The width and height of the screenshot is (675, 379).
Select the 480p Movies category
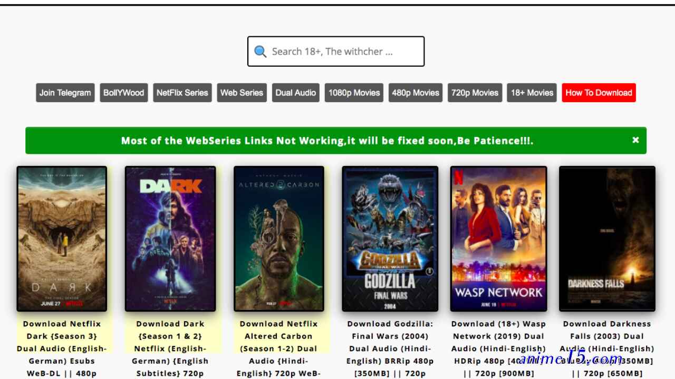coord(416,93)
